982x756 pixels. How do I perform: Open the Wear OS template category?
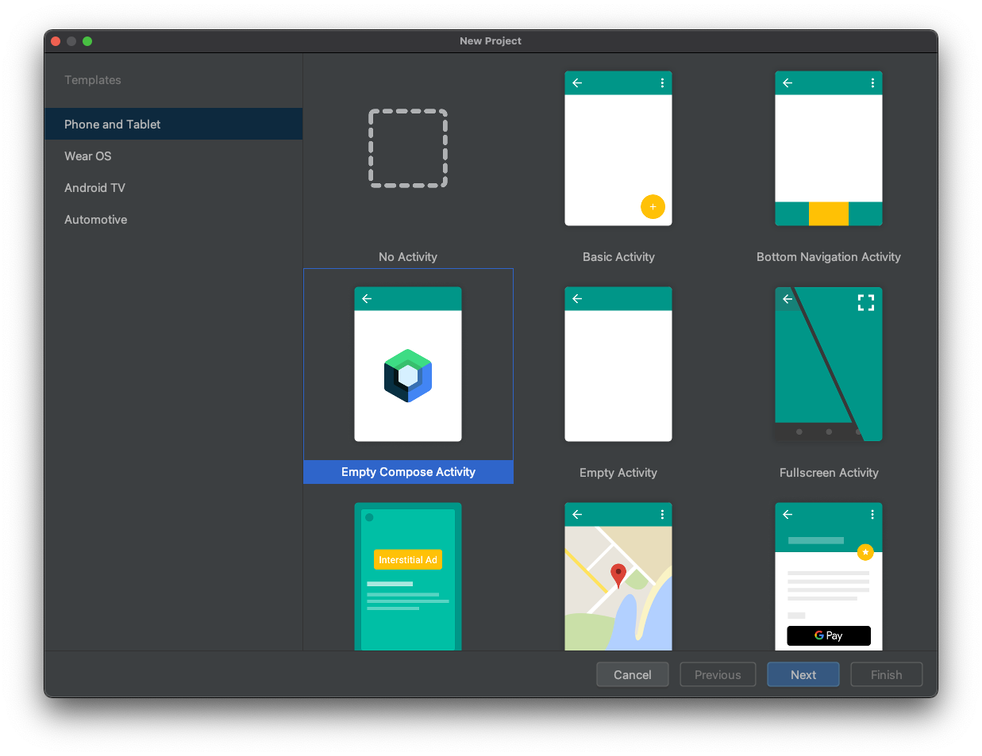88,156
